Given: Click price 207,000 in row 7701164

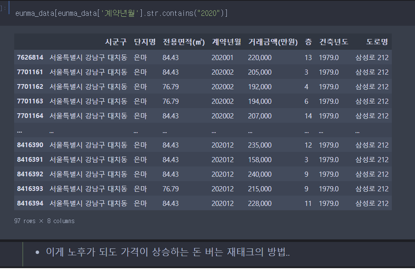Looking at the screenshot, I should (x=259, y=116).
